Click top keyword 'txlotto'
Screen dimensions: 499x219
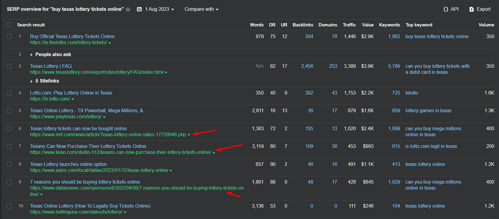pyautogui.click(x=412, y=93)
